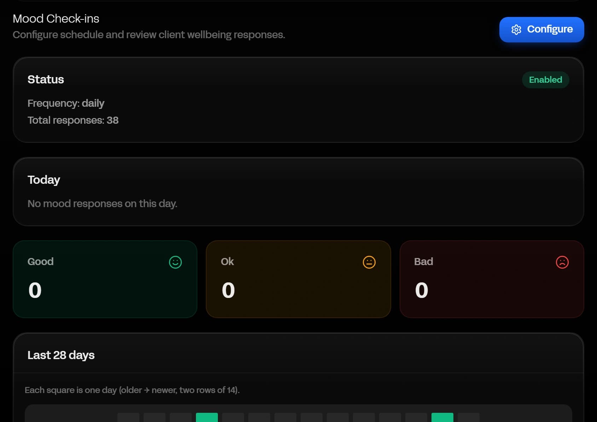
Task: Click the red sad face icon
Action: coord(562,262)
